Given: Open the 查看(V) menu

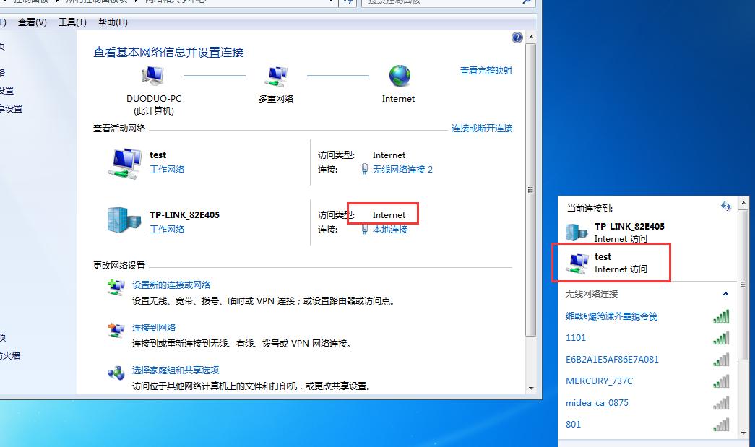Looking at the screenshot, I should click(x=30, y=22).
